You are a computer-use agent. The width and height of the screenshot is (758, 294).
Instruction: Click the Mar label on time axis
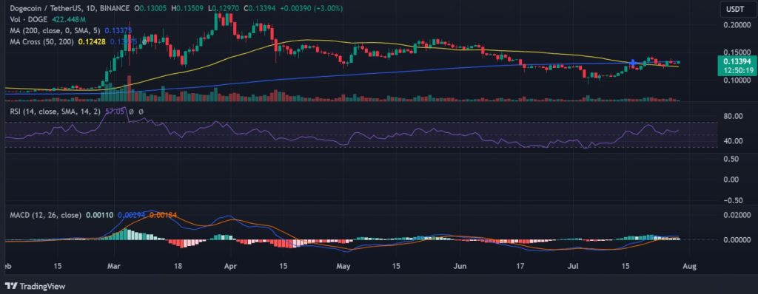click(115, 266)
